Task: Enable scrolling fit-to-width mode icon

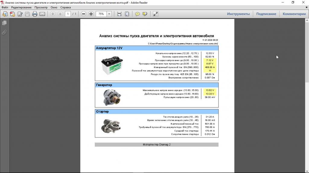Action: pos(119,14)
